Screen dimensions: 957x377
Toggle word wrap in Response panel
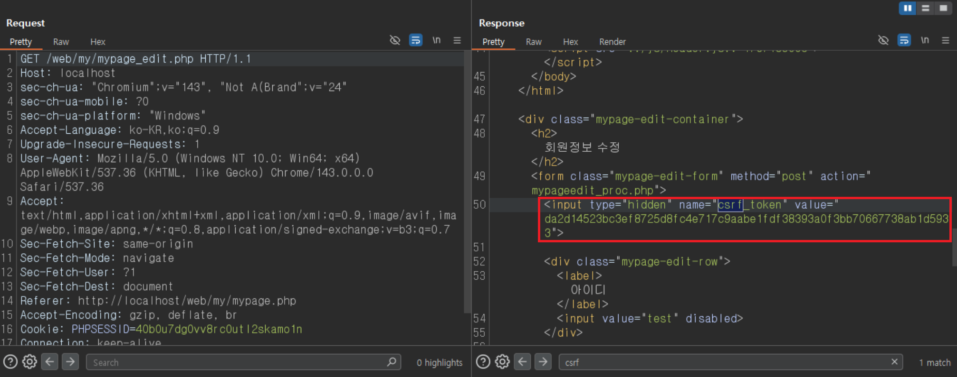(x=904, y=40)
